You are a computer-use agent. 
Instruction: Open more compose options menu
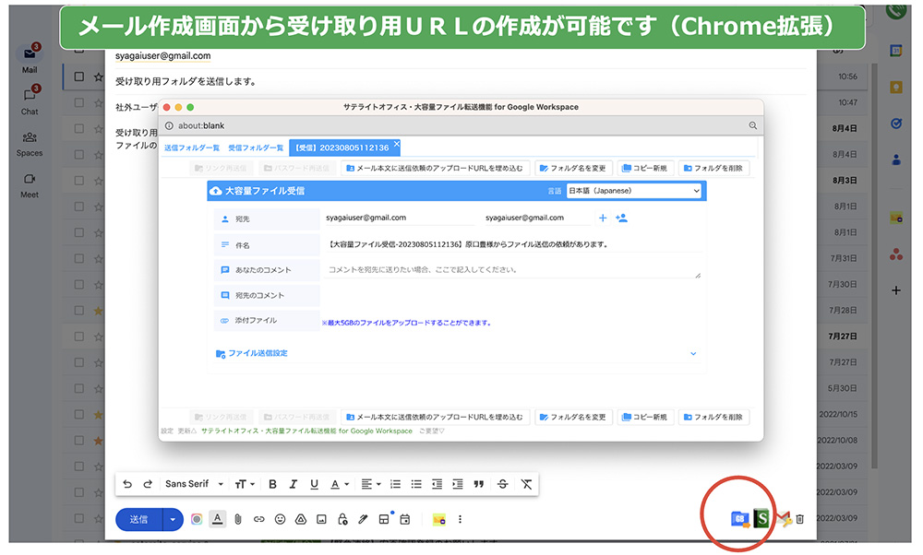461,519
